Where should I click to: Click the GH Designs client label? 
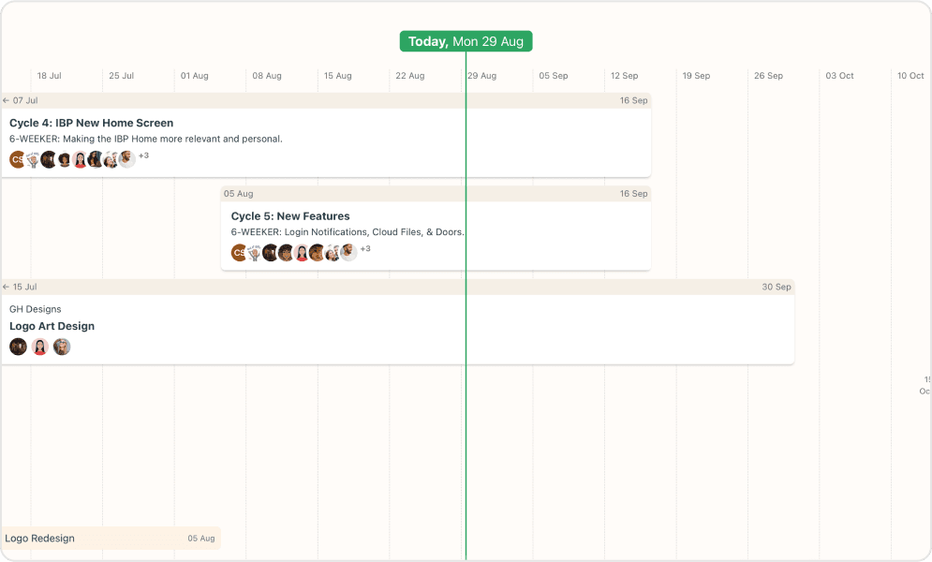tap(35, 309)
